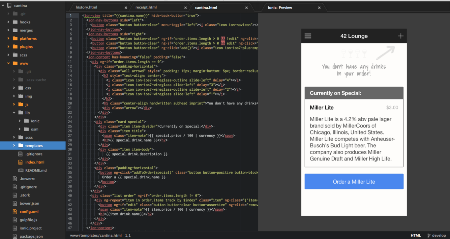Click the orange platforms folder icon
The height and width of the screenshot is (239, 450).
15,39
